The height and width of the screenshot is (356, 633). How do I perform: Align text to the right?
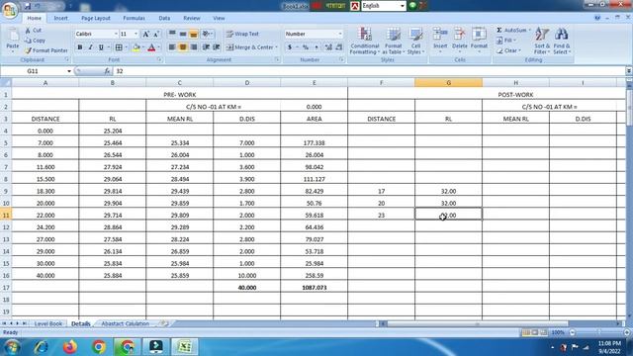pos(194,47)
